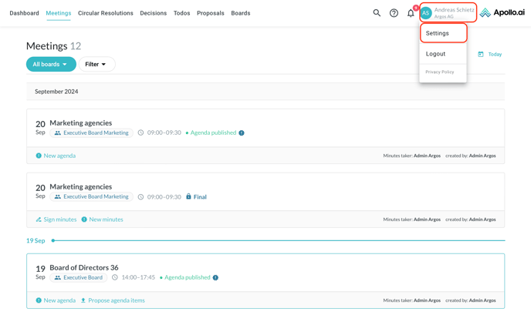Click New minutes link
The width and height of the screenshot is (531, 315).
pos(106,219)
